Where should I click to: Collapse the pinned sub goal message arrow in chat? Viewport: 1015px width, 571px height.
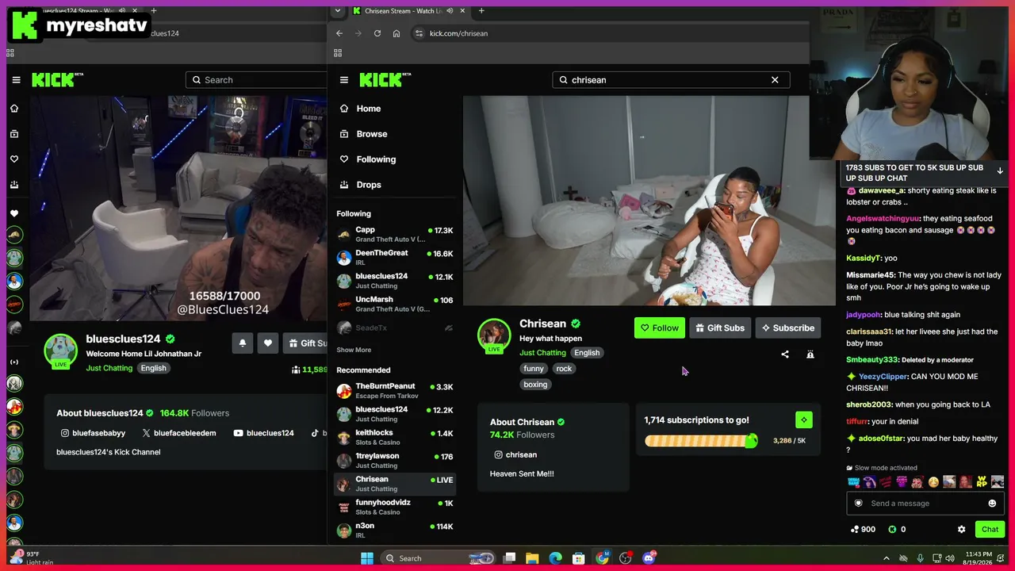1000,171
